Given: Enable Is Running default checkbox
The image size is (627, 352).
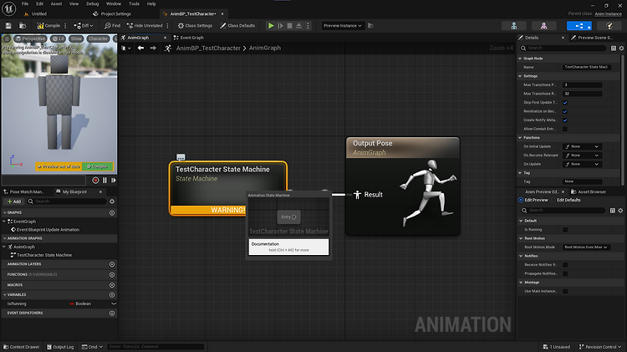Looking at the screenshot, I should (x=565, y=230).
